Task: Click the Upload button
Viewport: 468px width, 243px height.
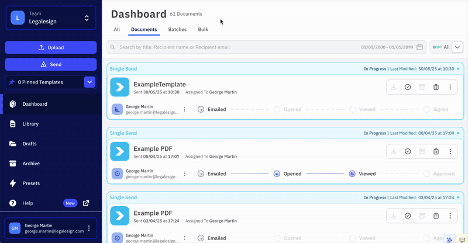Action: coord(51,47)
